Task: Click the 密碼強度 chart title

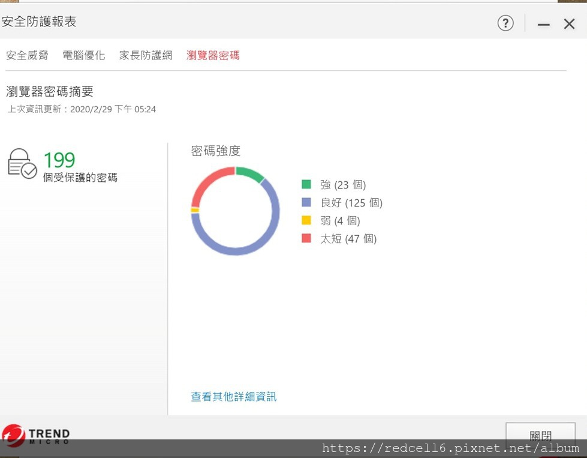Action: pyautogui.click(x=216, y=151)
